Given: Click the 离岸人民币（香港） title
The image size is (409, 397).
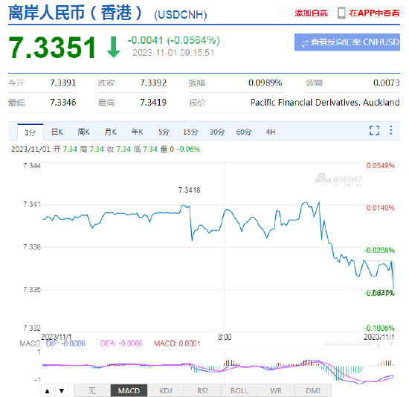Looking at the screenshot, I should 75,13.
